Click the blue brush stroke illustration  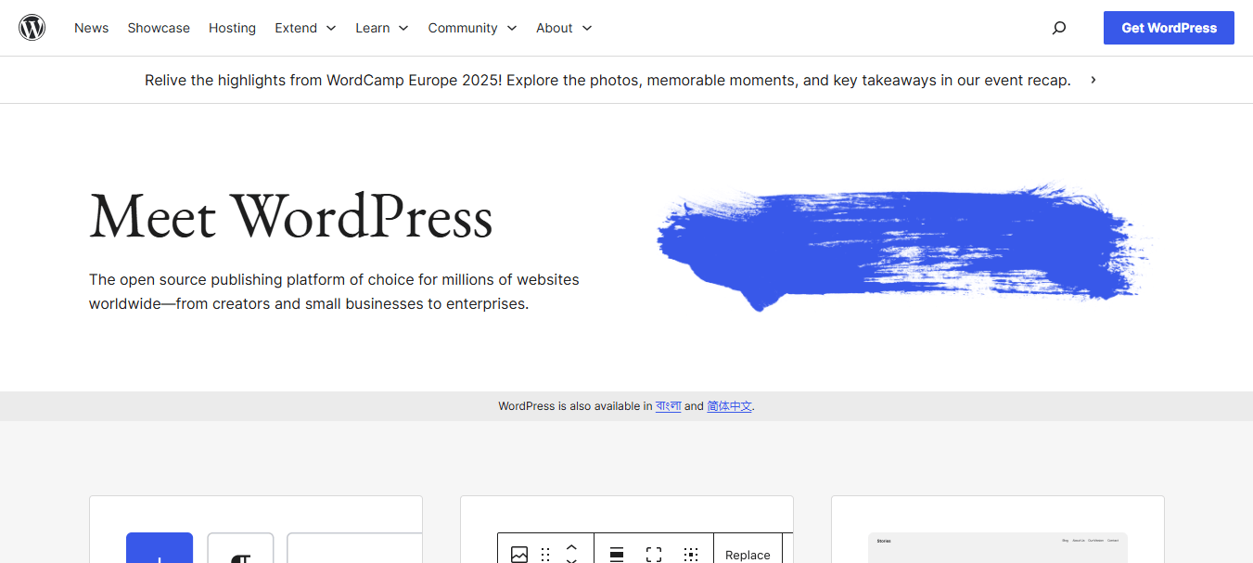904,246
